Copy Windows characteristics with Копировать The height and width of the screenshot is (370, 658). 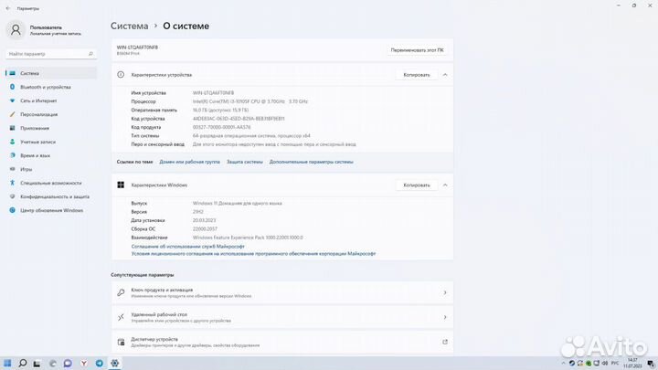click(x=417, y=185)
